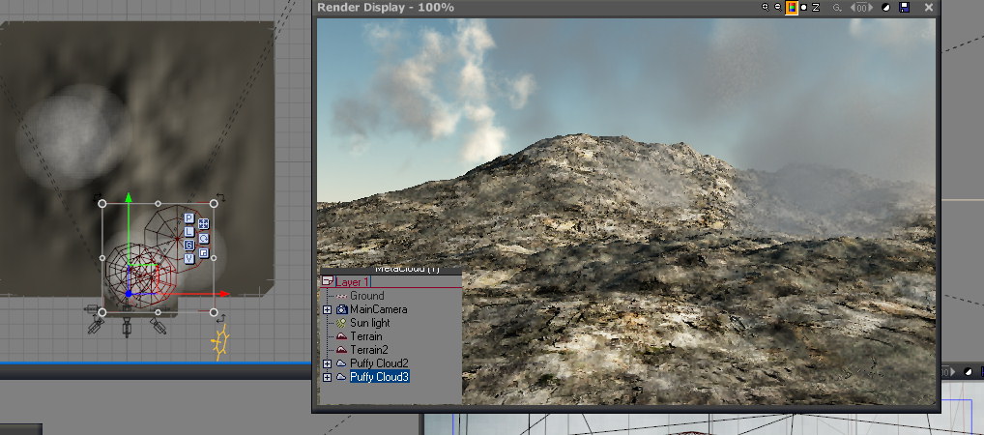This screenshot has width=984, height=435.
Task: Select Sun light in the layer list
Action: 372,323
